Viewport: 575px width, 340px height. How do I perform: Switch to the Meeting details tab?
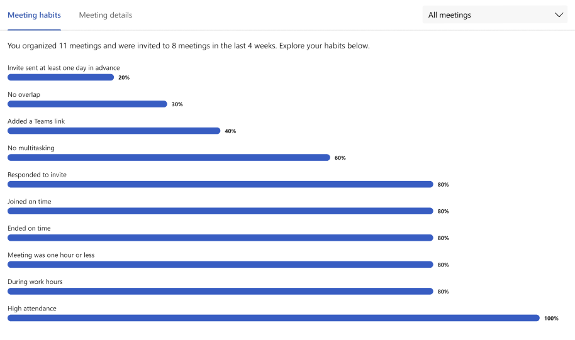[105, 15]
